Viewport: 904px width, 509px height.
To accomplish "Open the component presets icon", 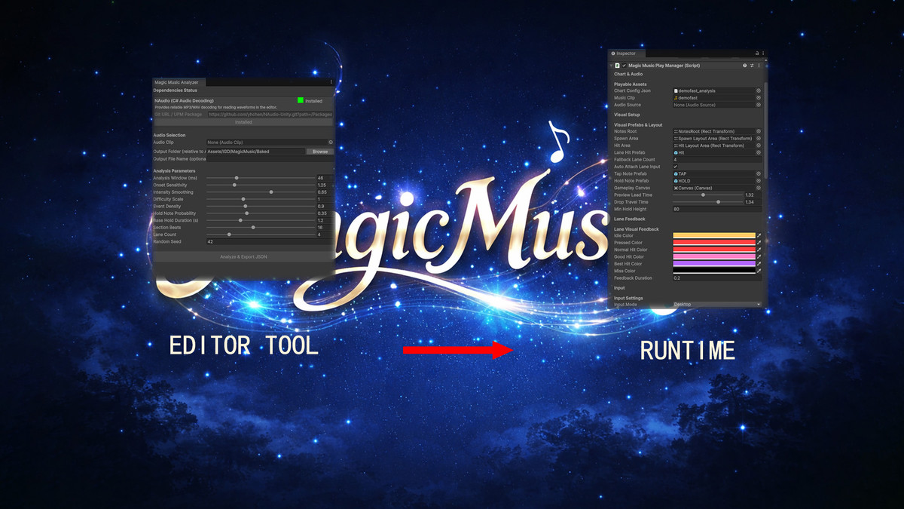I will tap(752, 66).
